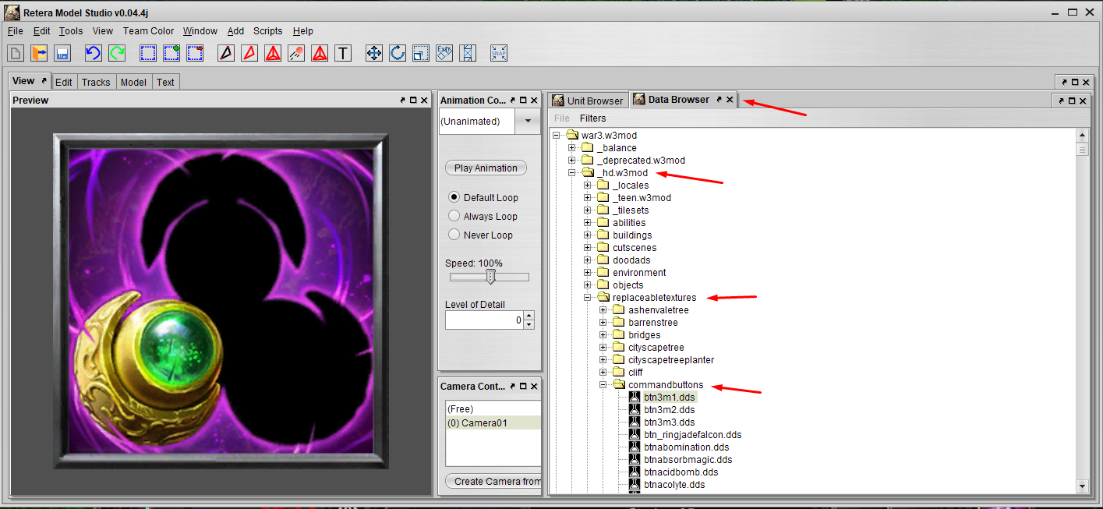This screenshot has width=1103, height=509.
Task: Activate the red outlined triangle face selection icon
Action: [249, 53]
